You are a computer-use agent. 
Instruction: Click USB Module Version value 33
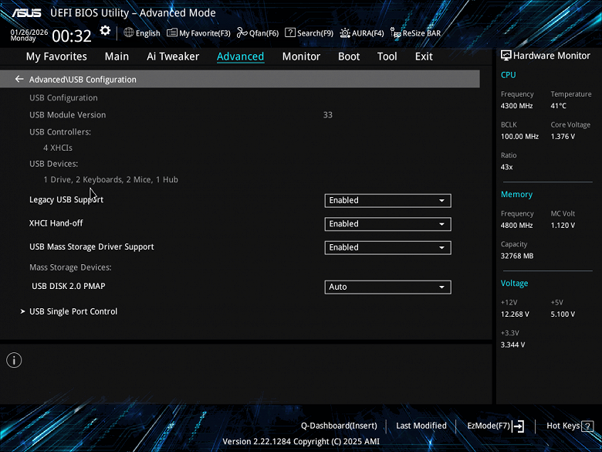click(328, 115)
